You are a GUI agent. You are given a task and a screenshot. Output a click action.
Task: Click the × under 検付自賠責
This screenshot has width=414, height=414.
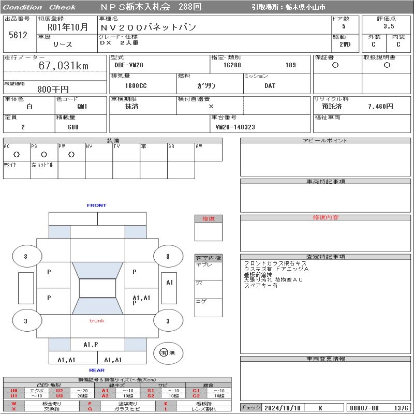[x=211, y=107]
